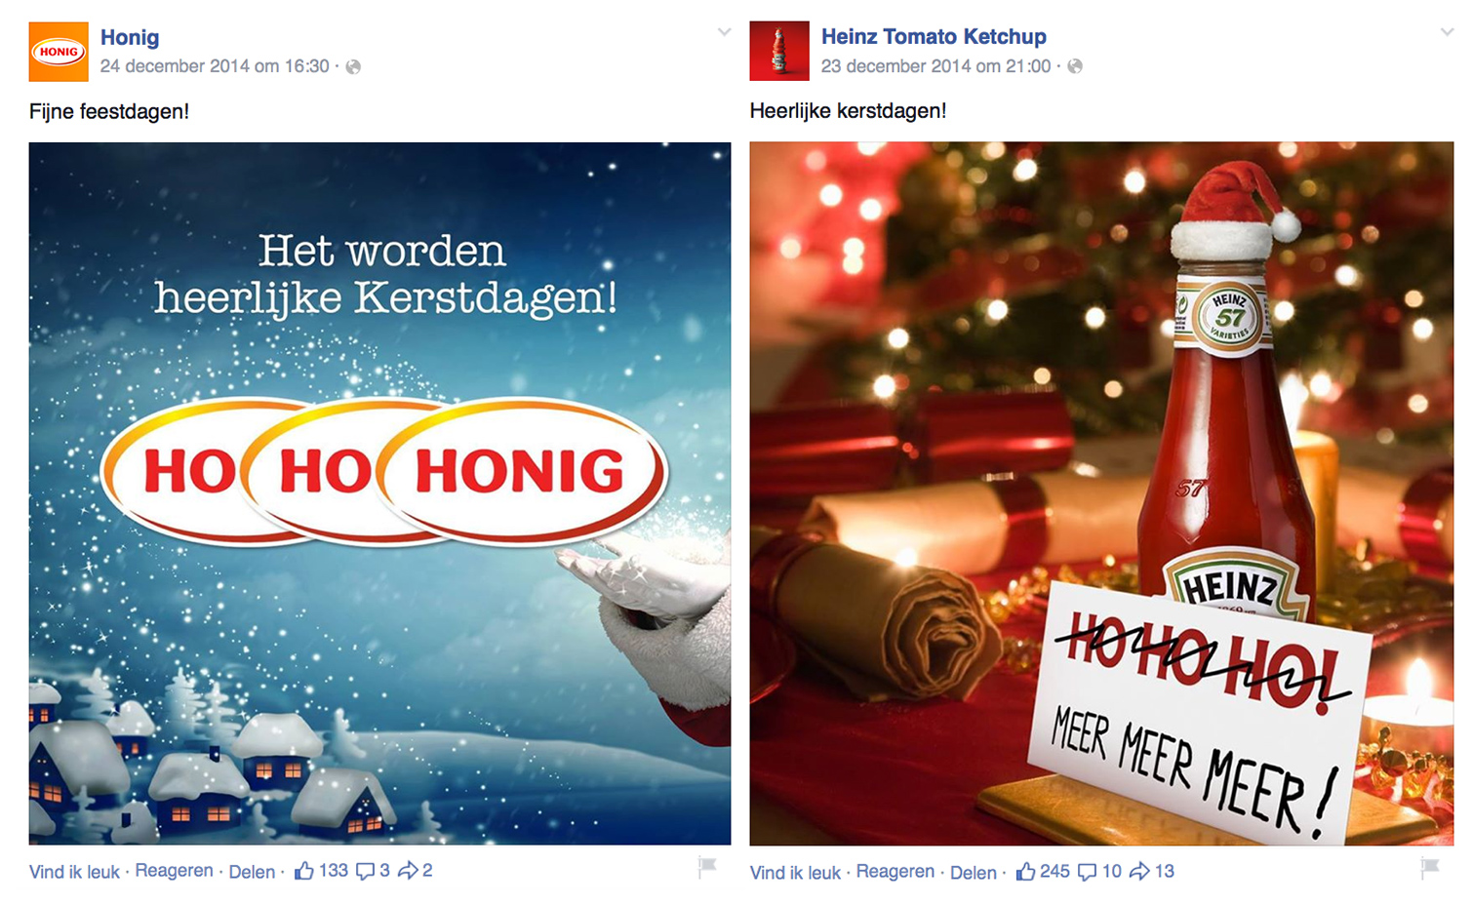Click the like thumb icon on Honig post

point(304,871)
